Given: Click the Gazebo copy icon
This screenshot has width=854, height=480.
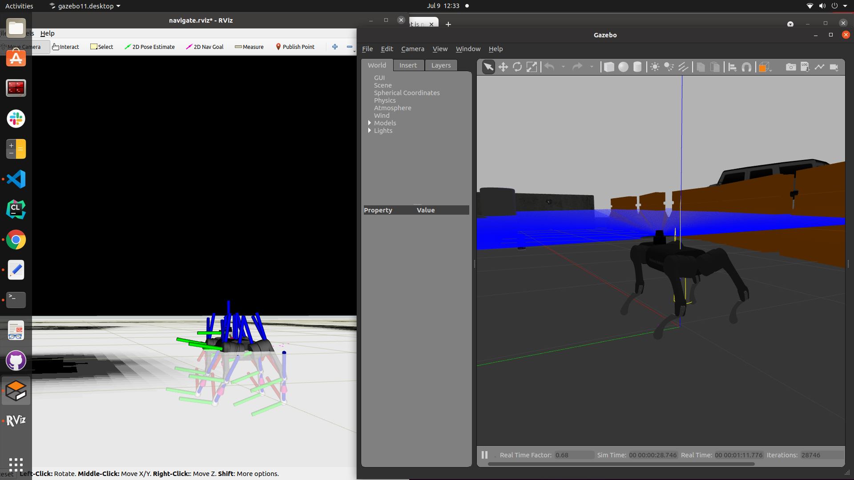Looking at the screenshot, I should click(x=701, y=67).
